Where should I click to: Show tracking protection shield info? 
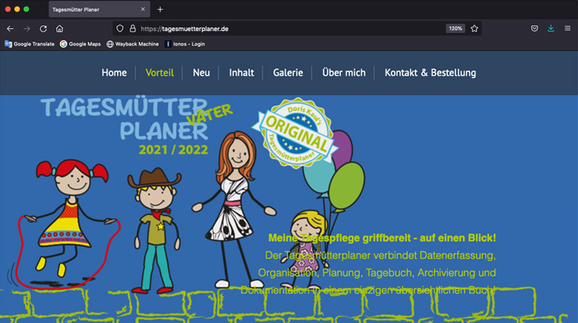(x=121, y=29)
